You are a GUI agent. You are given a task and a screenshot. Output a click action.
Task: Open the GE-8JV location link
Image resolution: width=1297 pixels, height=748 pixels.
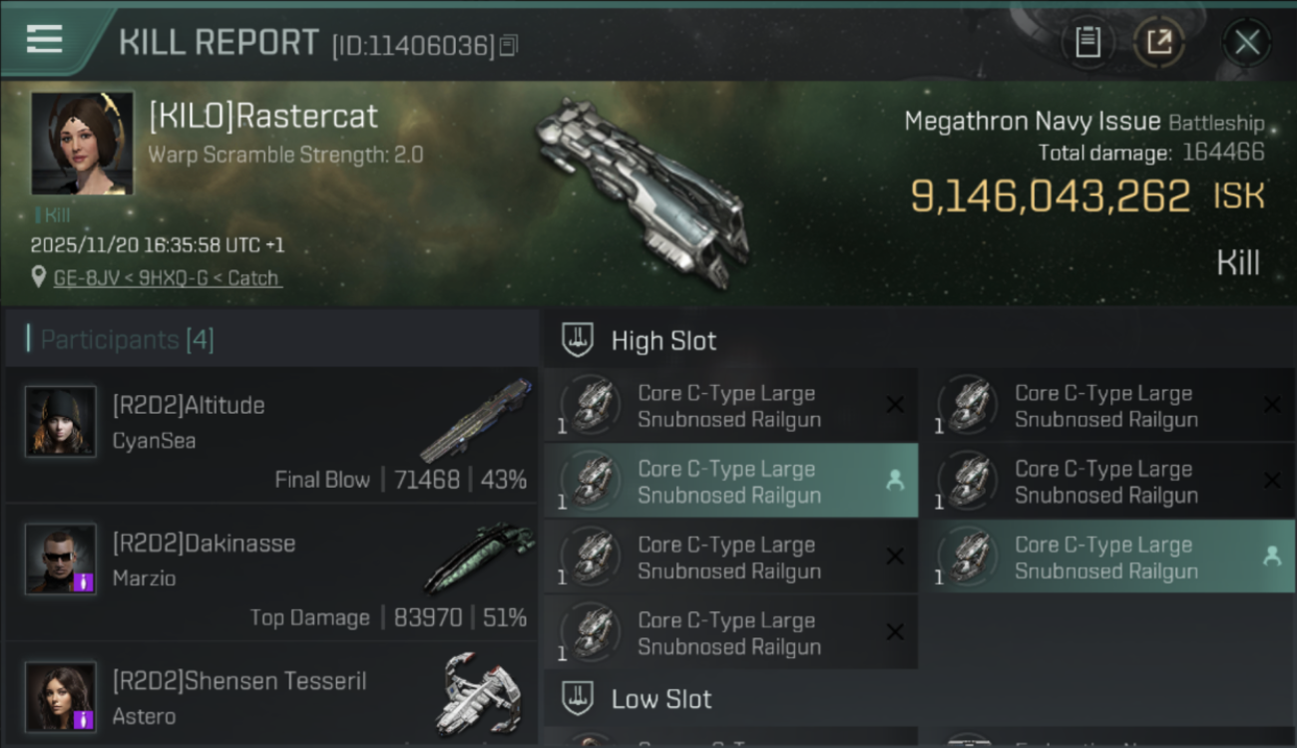tap(166, 278)
